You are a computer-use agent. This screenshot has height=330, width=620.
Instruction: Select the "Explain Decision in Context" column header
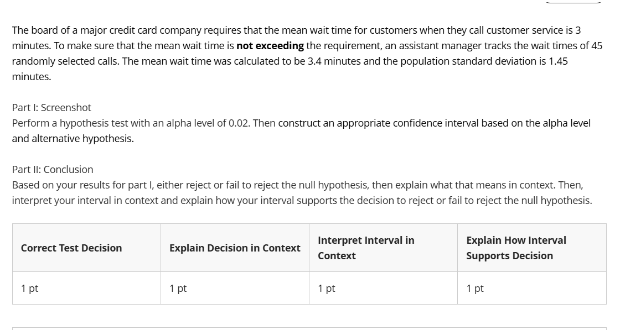(235, 248)
